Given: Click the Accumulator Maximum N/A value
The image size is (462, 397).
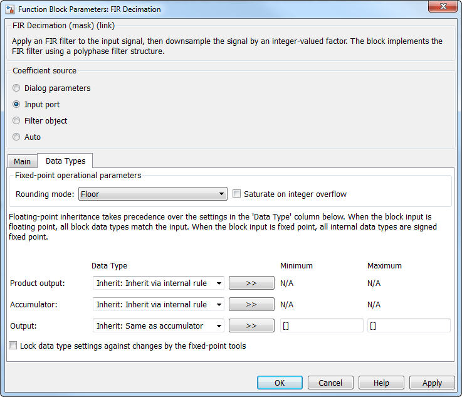Looking at the screenshot, I should pyautogui.click(x=374, y=304).
